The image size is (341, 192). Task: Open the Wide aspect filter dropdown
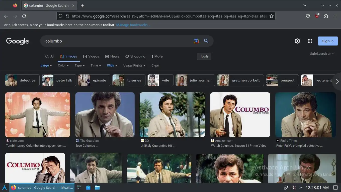[x=112, y=65]
